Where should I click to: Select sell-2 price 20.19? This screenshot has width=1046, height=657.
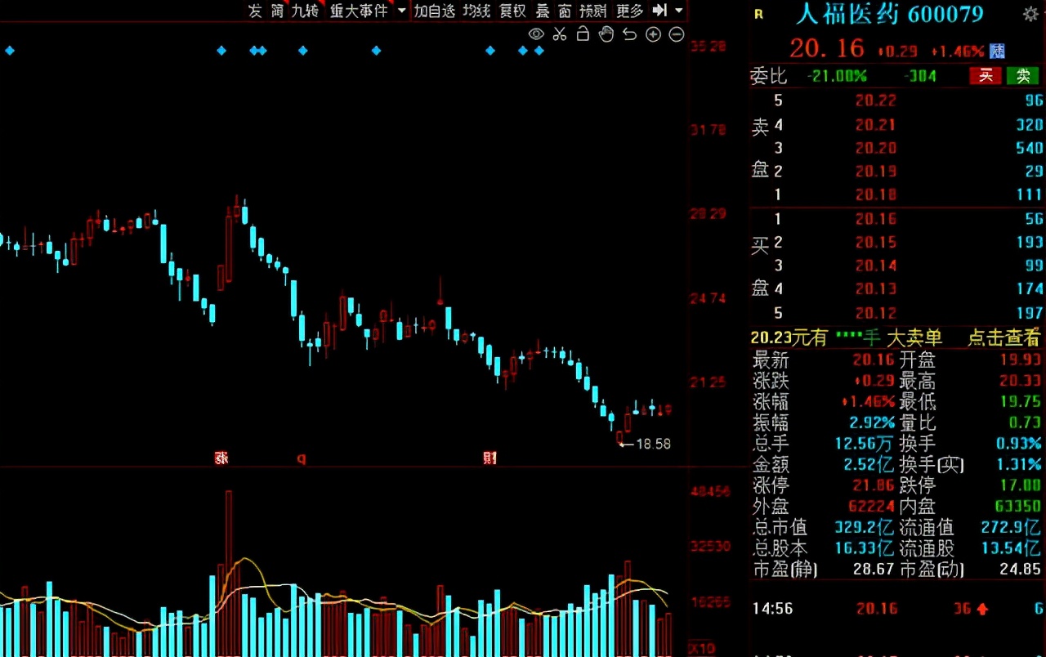pos(876,172)
